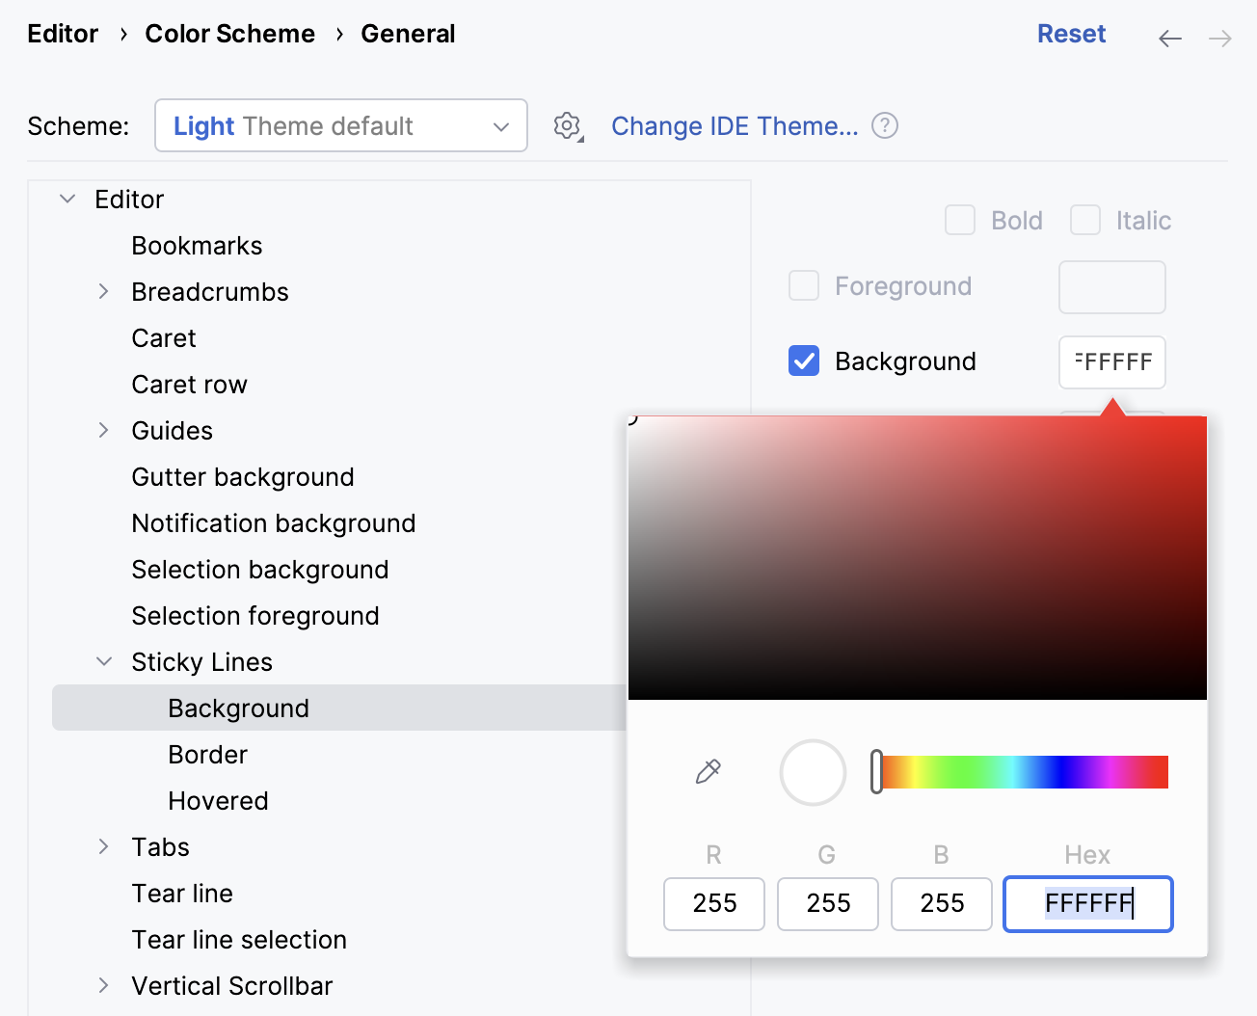This screenshot has height=1016, width=1257.
Task: Open Change IDE Theme link
Action: pyautogui.click(x=734, y=126)
